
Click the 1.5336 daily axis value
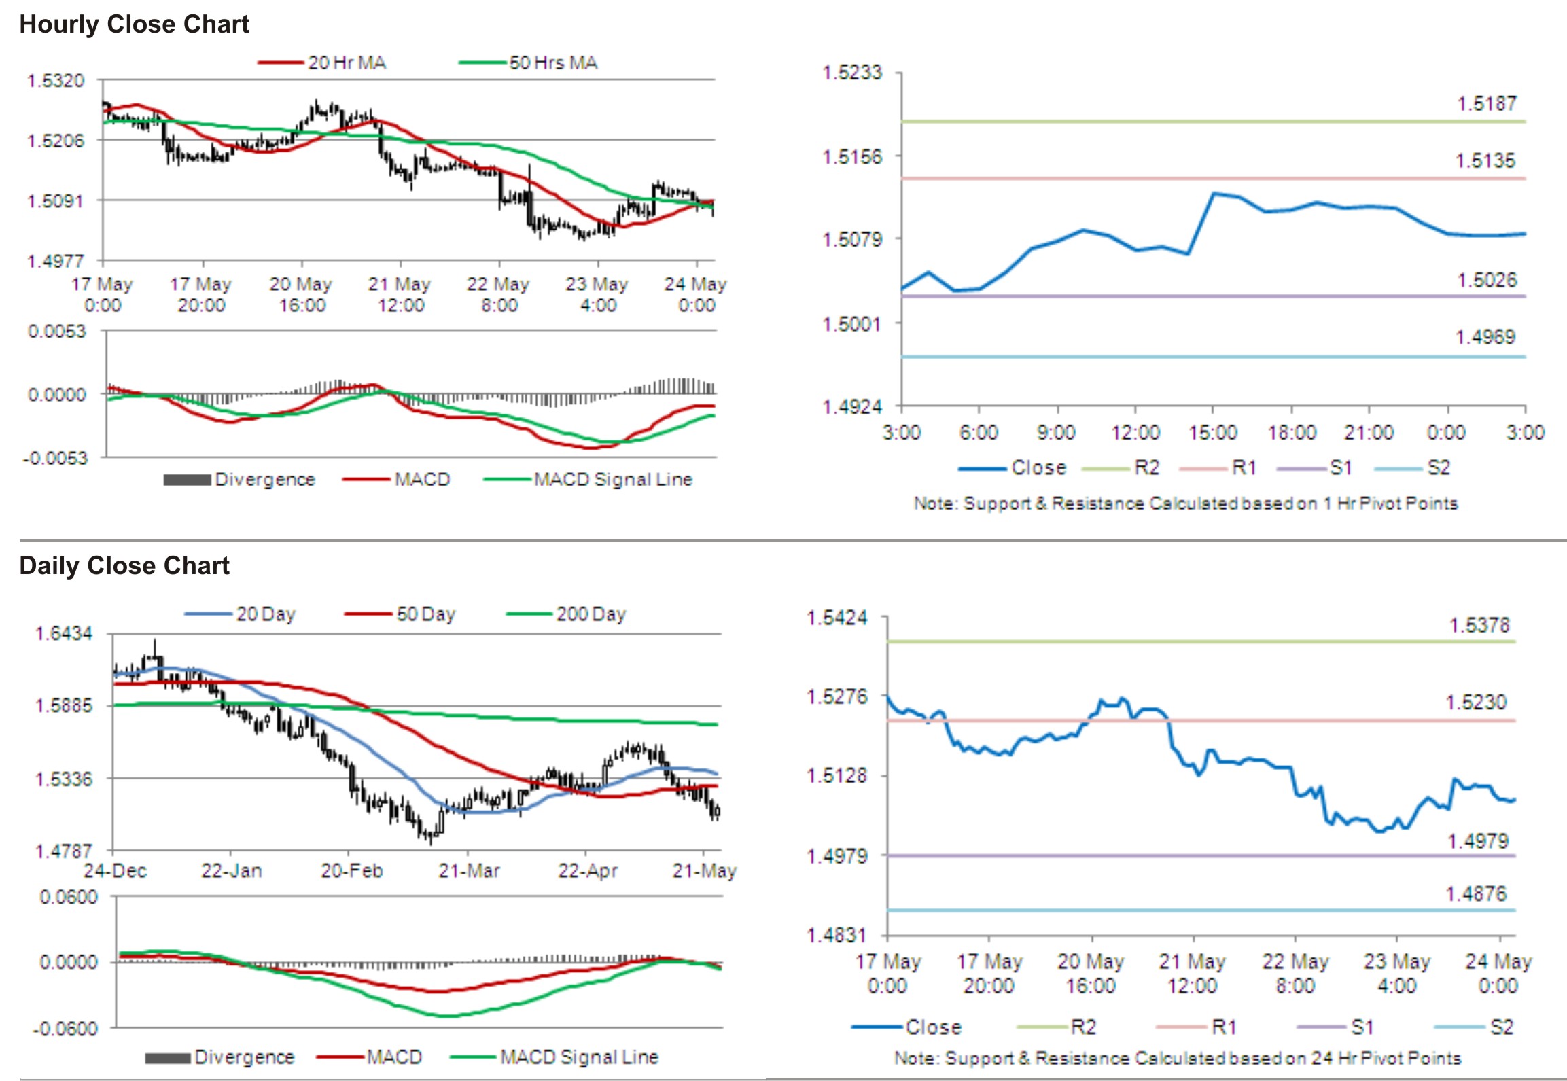point(64,779)
